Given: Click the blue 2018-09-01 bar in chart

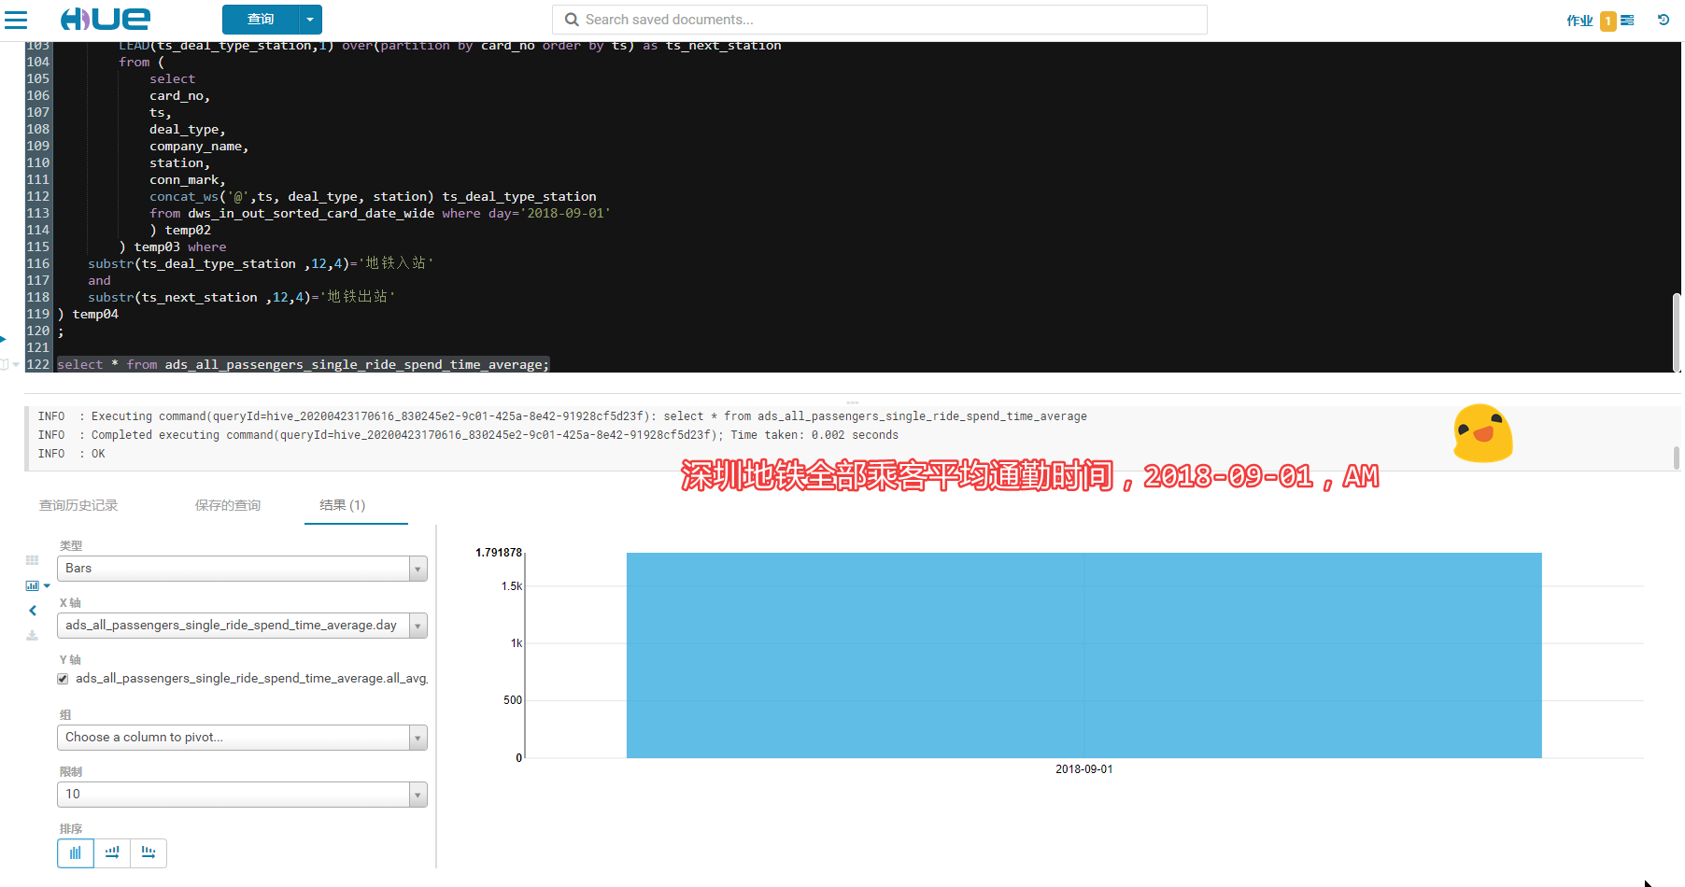Looking at the screenshot, I should pos(1083,655).
